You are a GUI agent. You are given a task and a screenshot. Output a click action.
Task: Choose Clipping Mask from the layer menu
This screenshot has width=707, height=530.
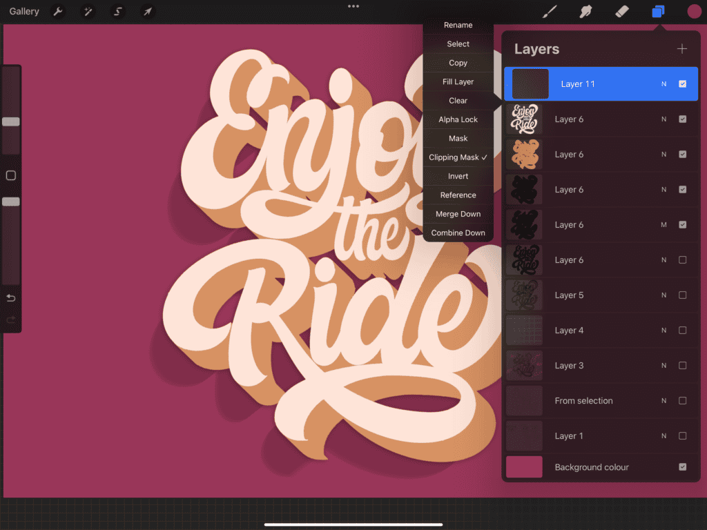(x=458, y=157)
